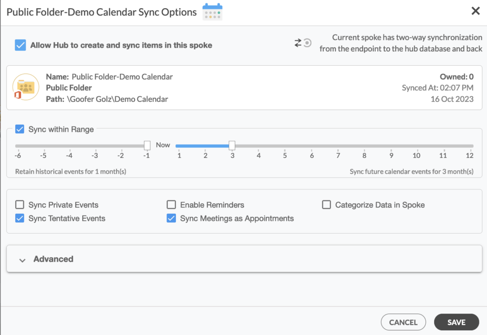This screenshot has height=335, width=487.
Task: Check the Enable Reminders box
Action: [171, 205]
